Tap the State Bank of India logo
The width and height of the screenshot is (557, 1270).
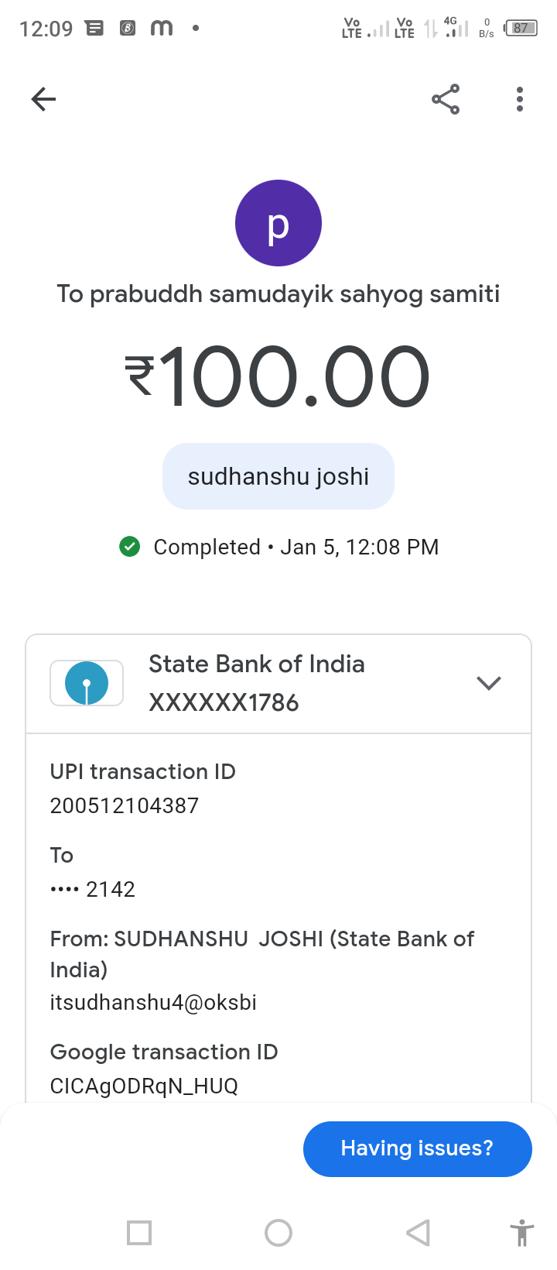point(87,683)
